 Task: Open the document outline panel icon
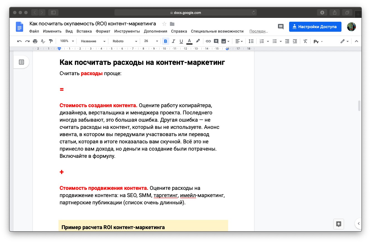pos(21,62)
